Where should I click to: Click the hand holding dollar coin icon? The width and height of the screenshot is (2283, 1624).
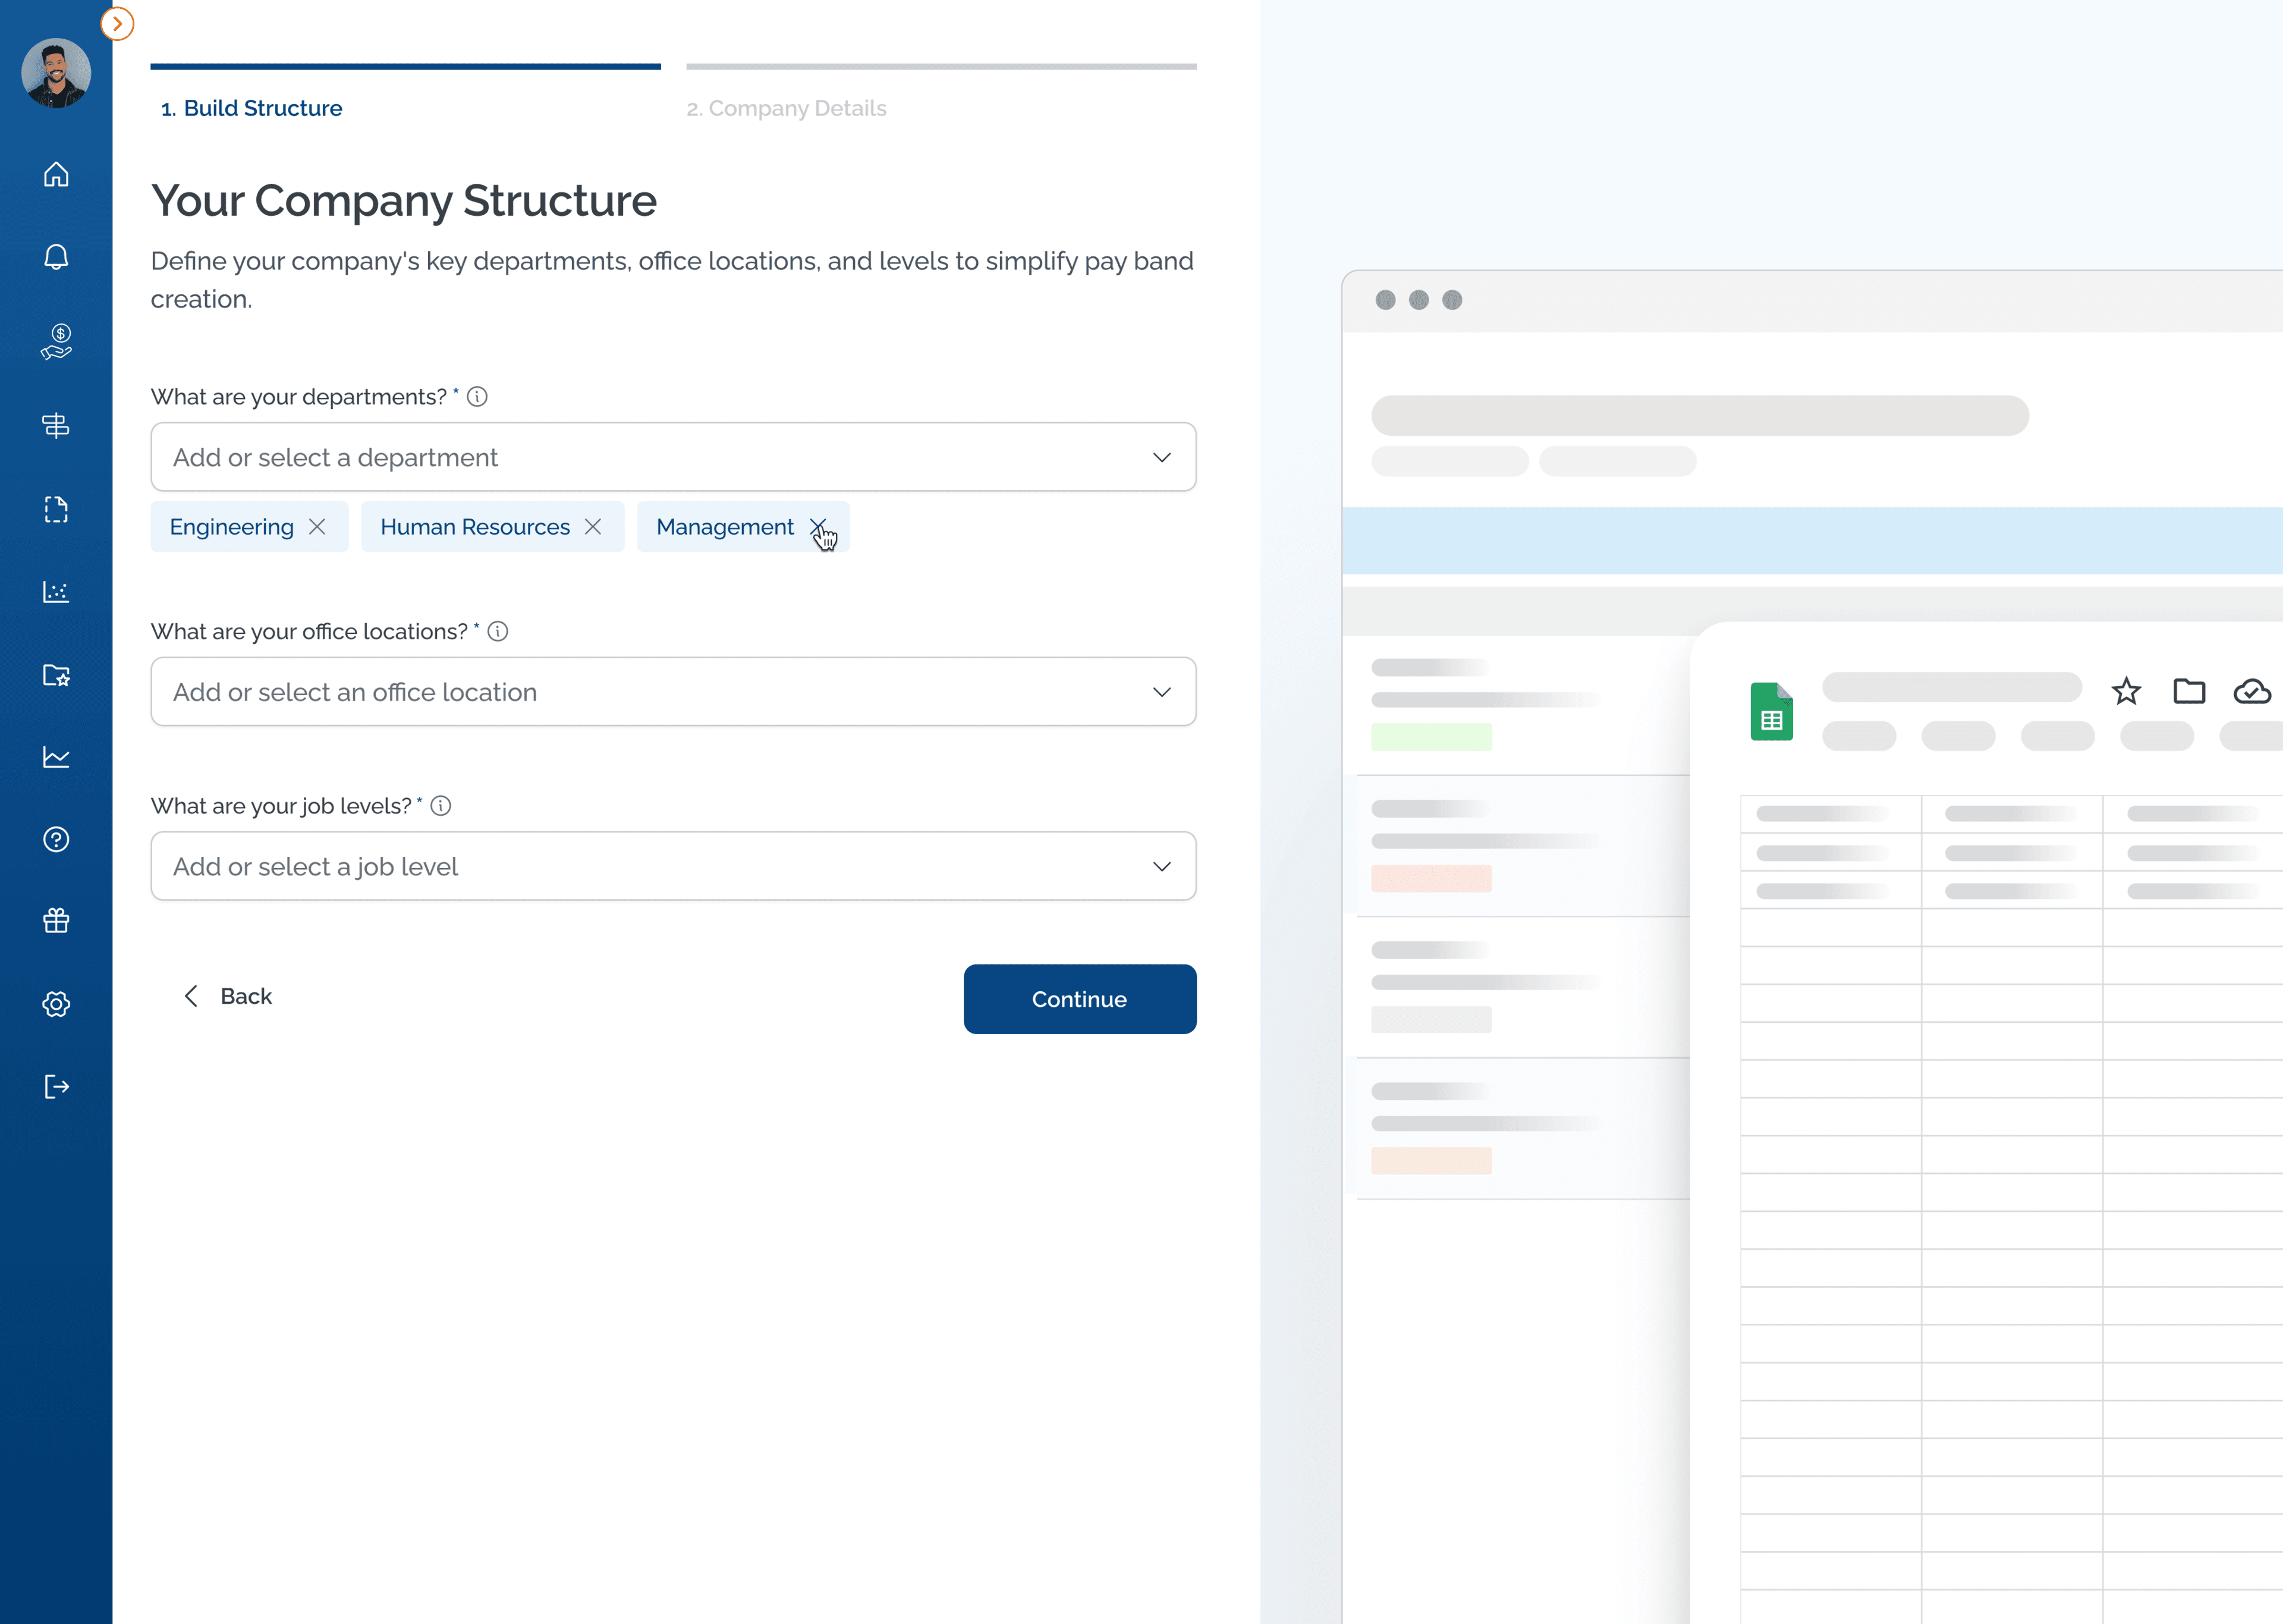[56, 341]
